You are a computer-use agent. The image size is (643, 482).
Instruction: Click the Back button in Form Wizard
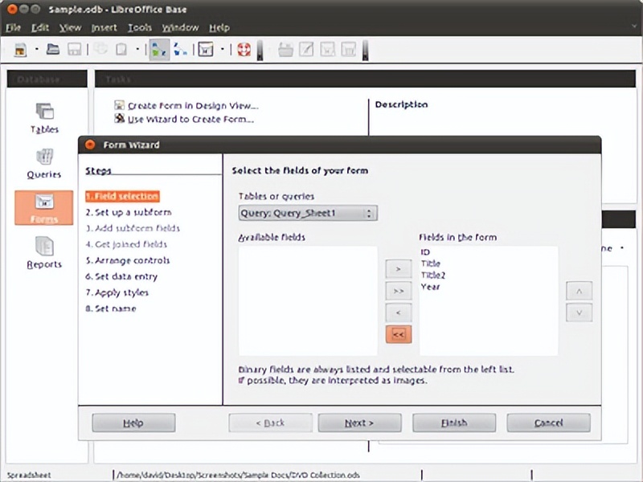tap(270, 423)
